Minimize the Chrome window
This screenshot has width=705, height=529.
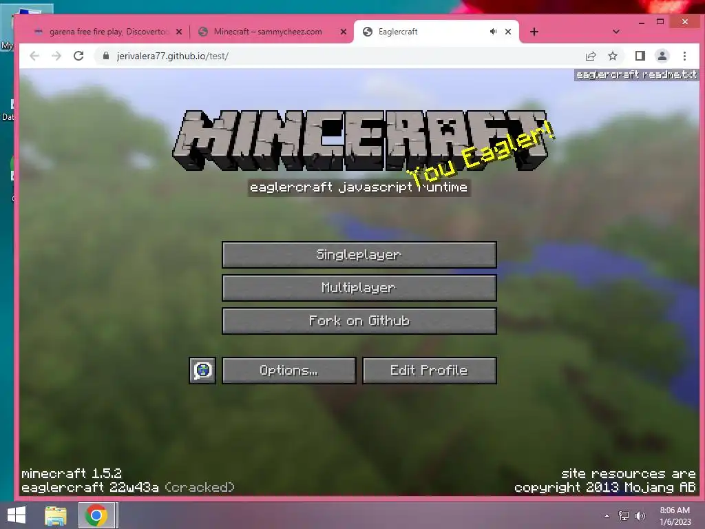[x=642, y=22]
